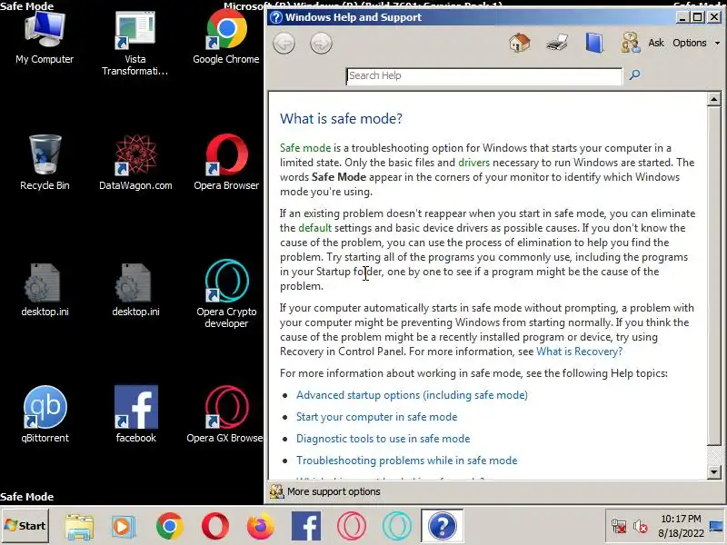Click the network status tray icon
Image resolution: width=727 pixels, height=545 pixels.
pyautogui.click(x=619, y=527)
